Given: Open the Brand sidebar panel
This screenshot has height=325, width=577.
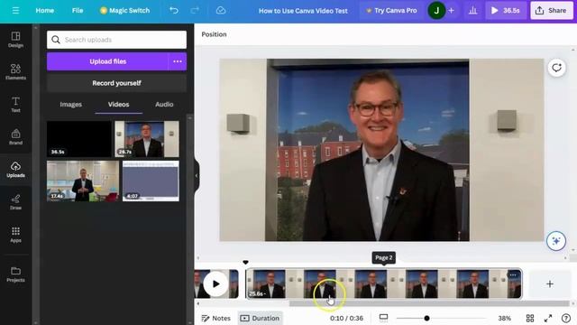Looking at the screenshot, I should [x=15, y=136].
